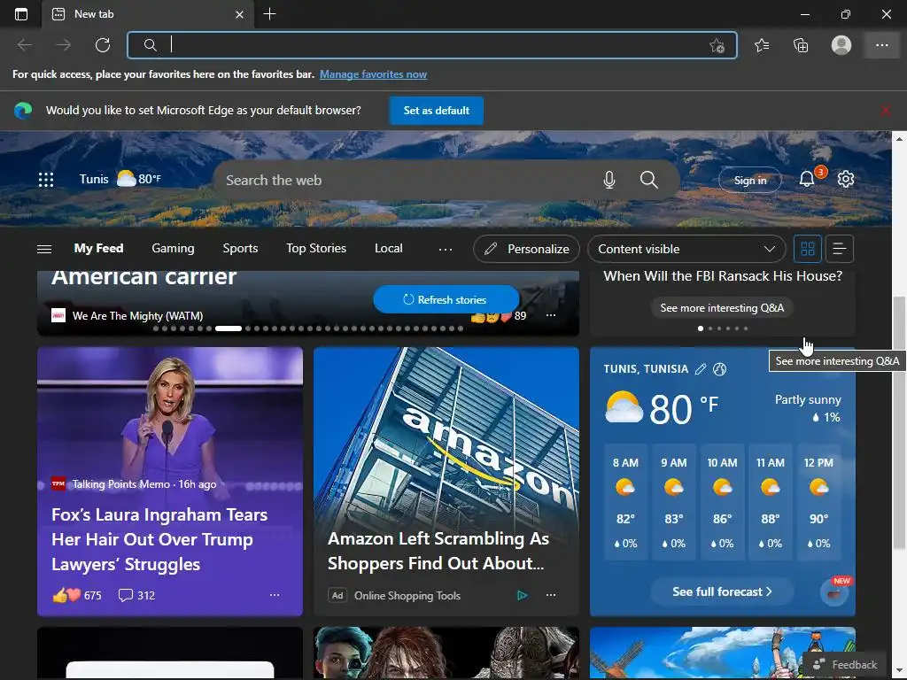Click the page vertical scrollbar thumb
907x680 pixels.
coord(899,422)
